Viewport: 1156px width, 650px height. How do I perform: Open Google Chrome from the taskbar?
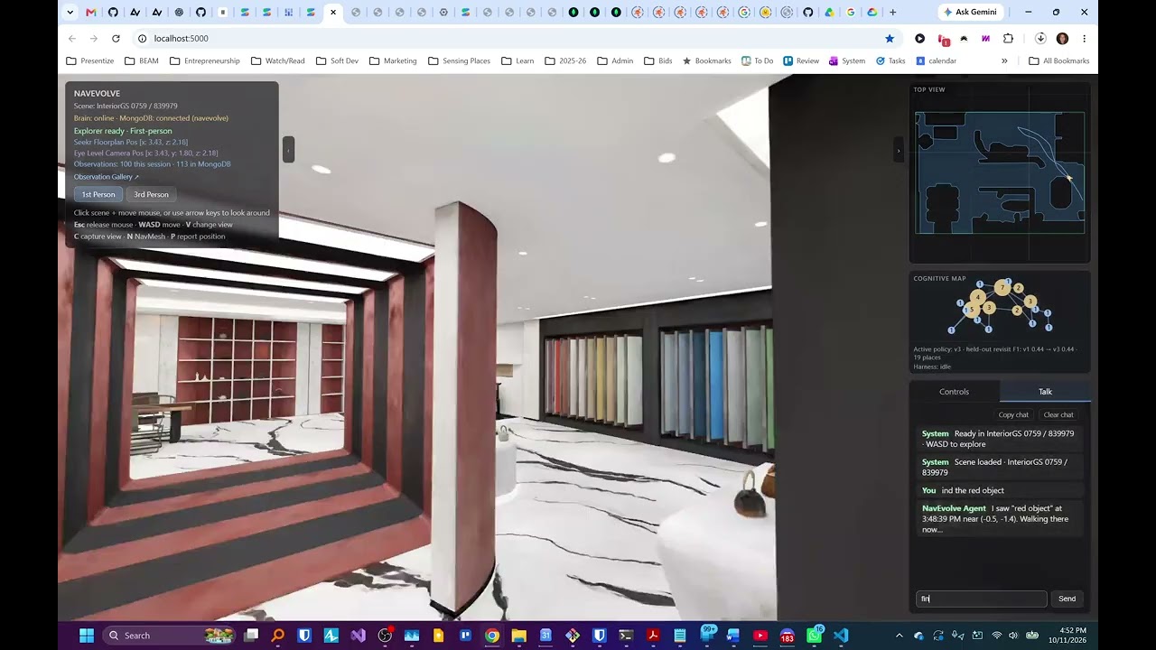[492, 636]
